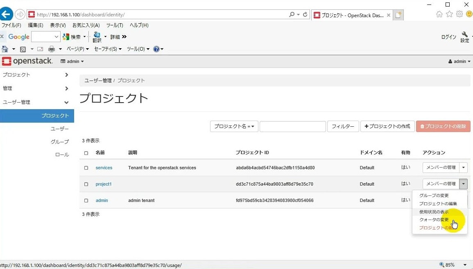
Task: Close the OpenStack Dashboard tab
Action: pos(389,15)
